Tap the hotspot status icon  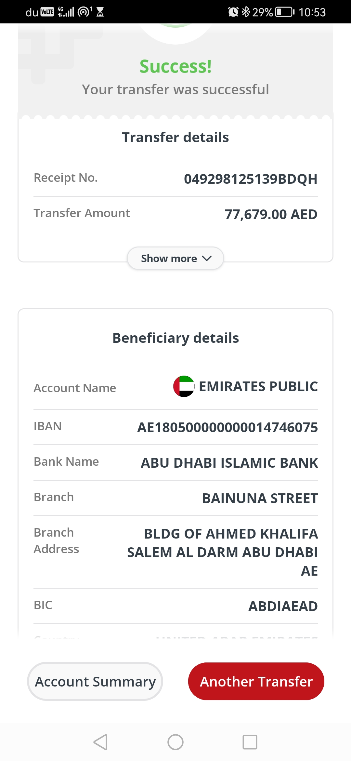point(84,12)
